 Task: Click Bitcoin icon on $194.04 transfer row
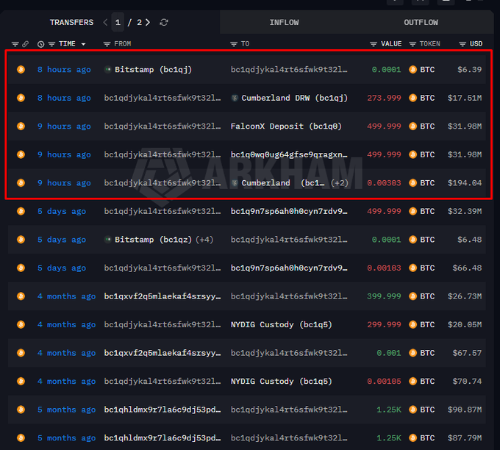(21, 183)
